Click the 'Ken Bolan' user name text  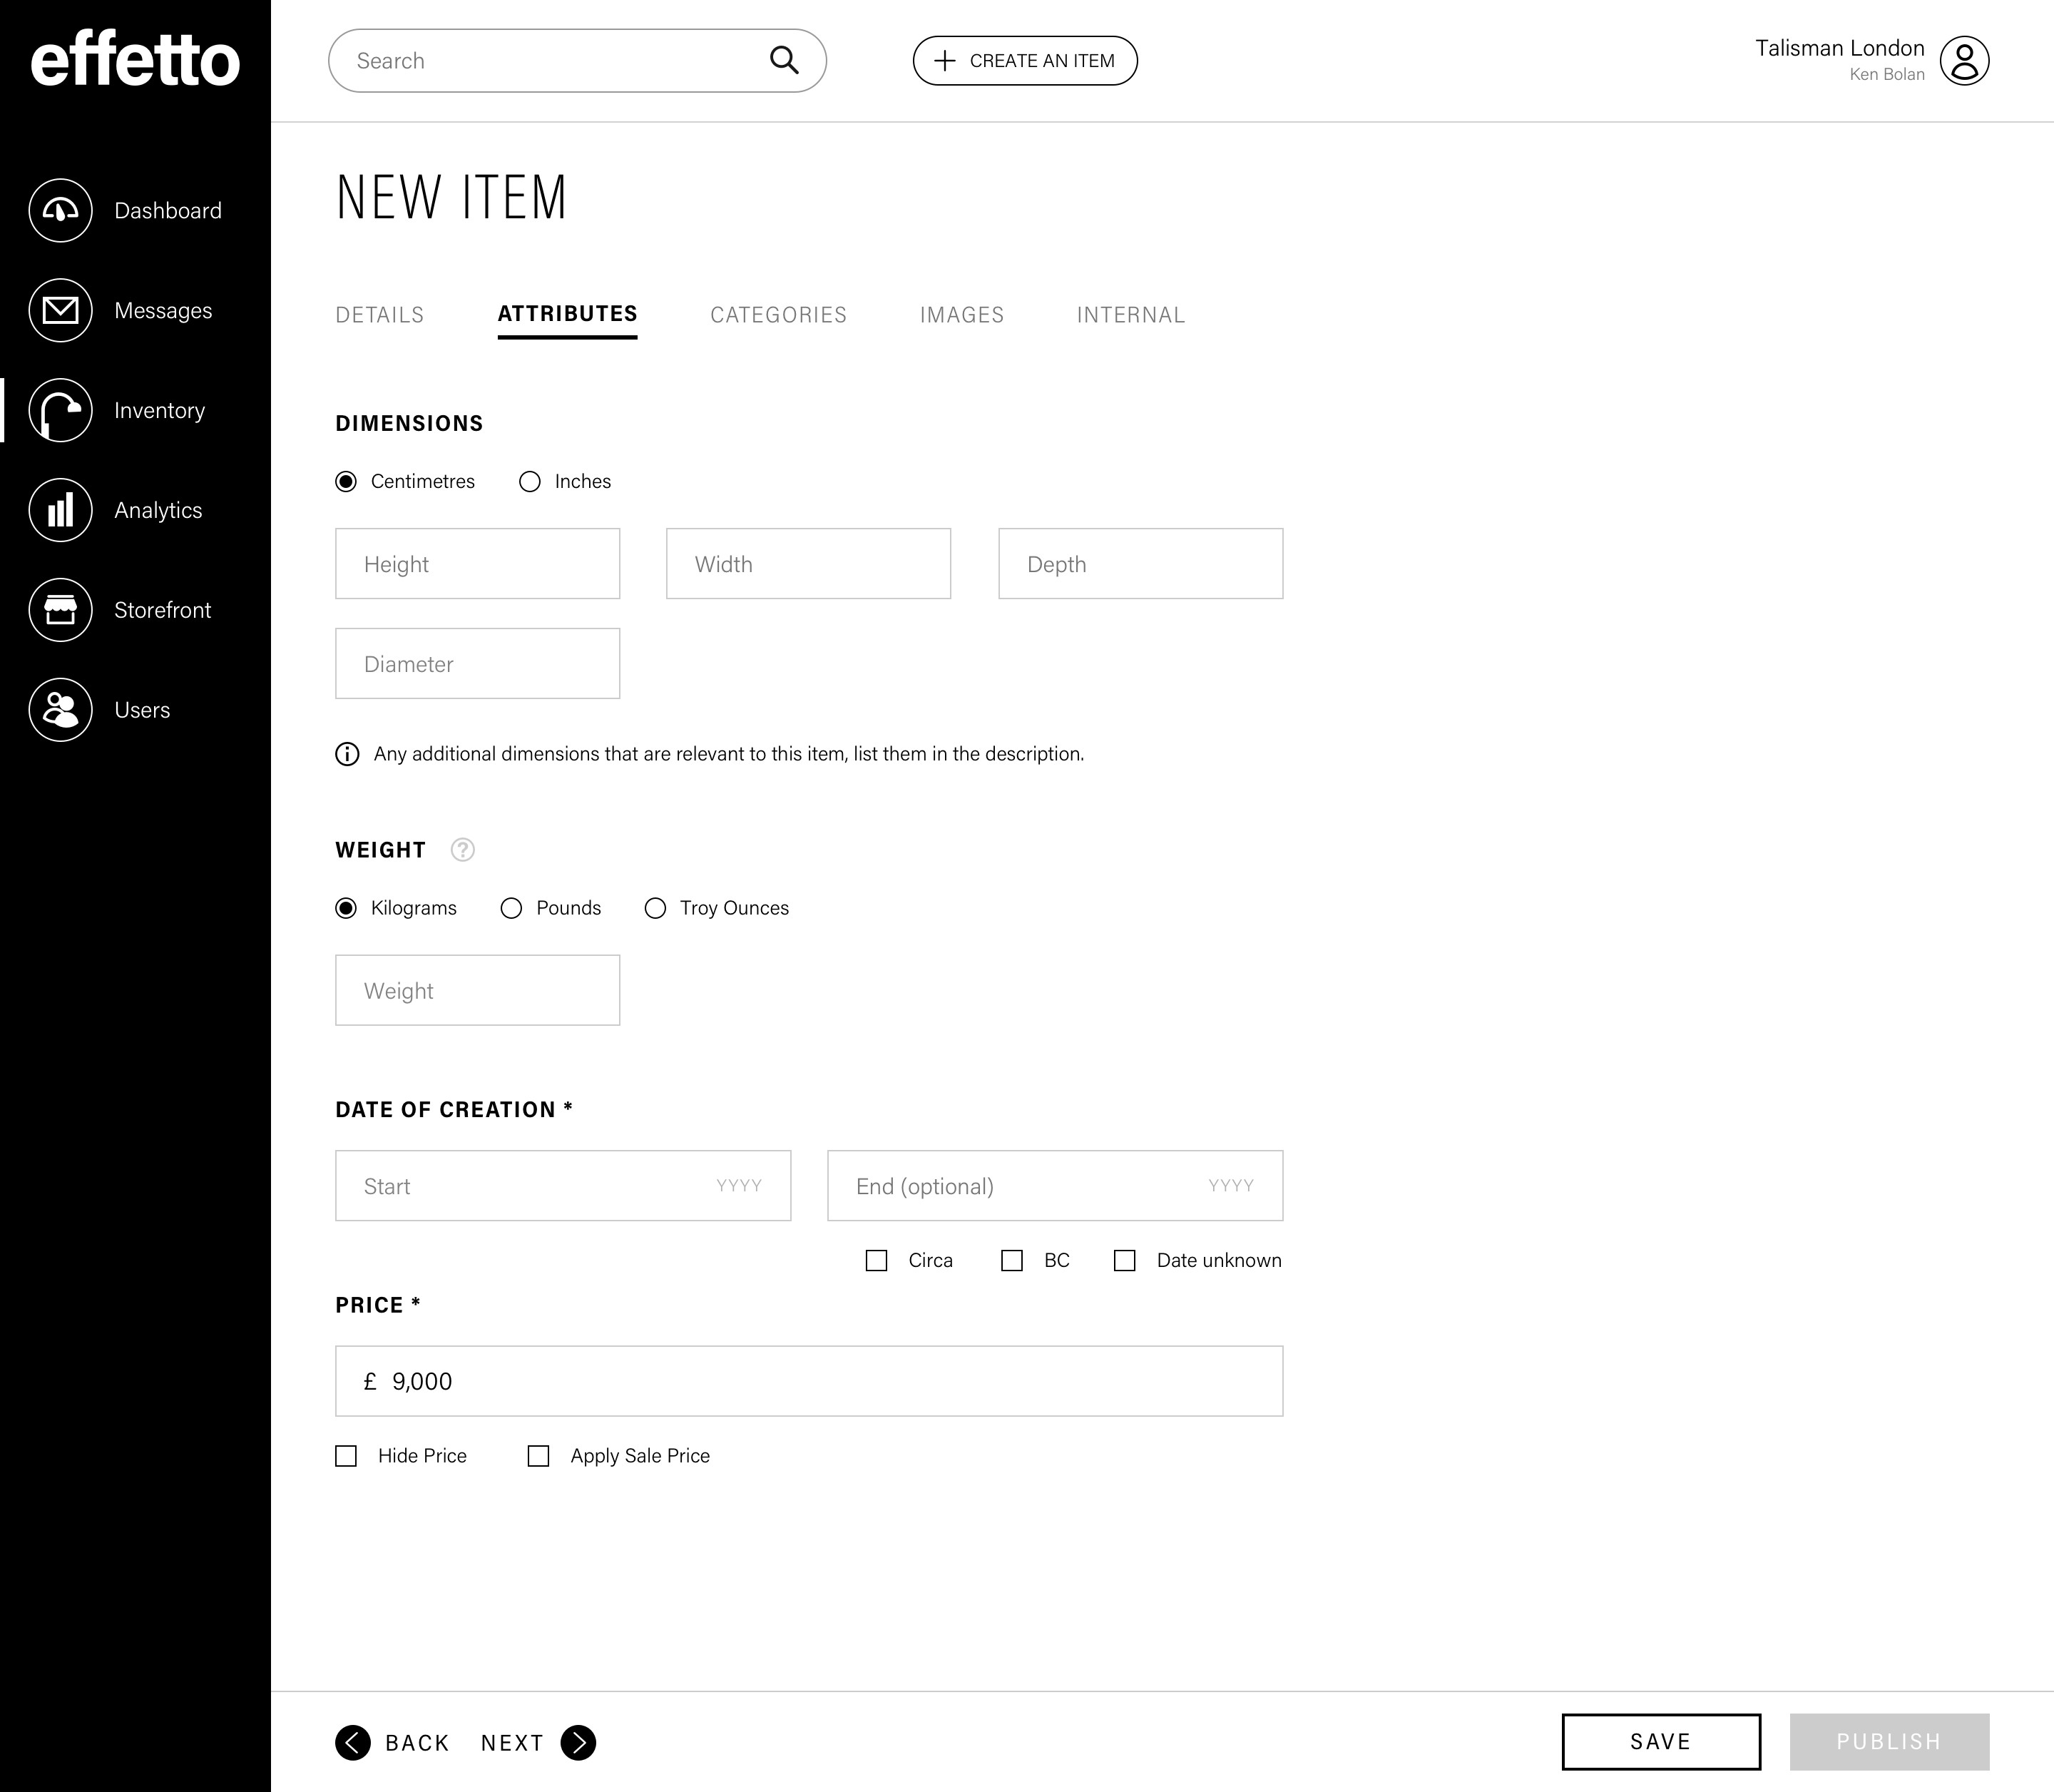pyautogui.click(x=1887, y=75)
